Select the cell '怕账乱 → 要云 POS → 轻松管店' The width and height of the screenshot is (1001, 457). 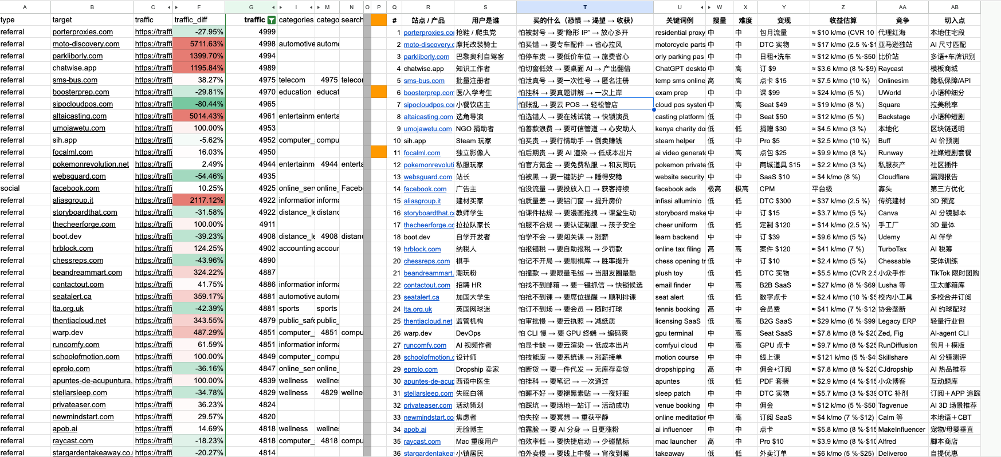click(x=584, y=104)
